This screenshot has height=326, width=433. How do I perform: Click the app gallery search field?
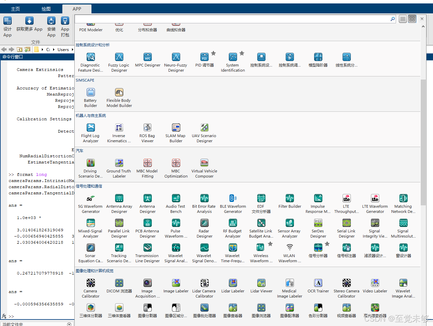pyautogui.click(x=232, y=19)
